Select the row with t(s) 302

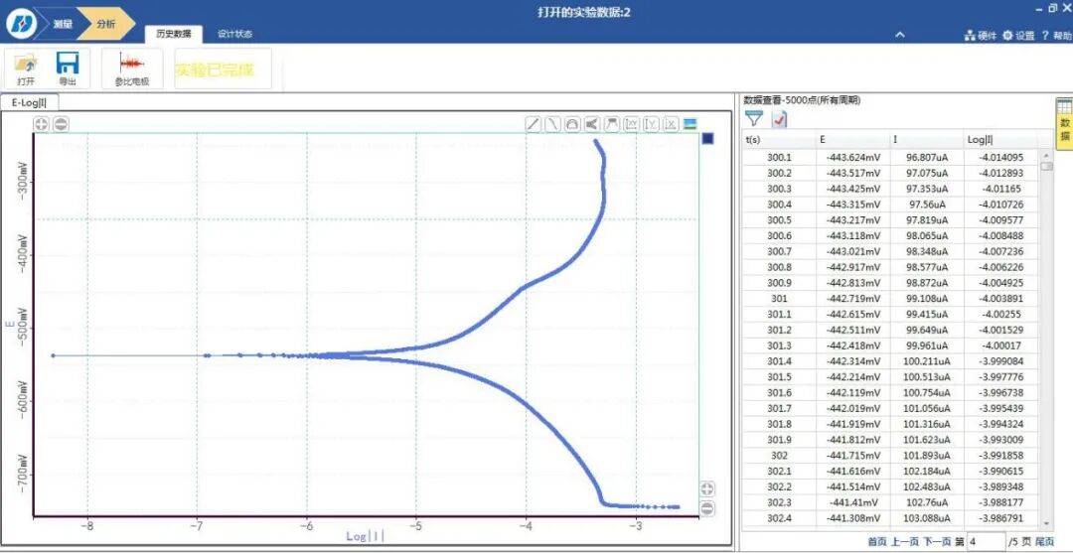890,456
